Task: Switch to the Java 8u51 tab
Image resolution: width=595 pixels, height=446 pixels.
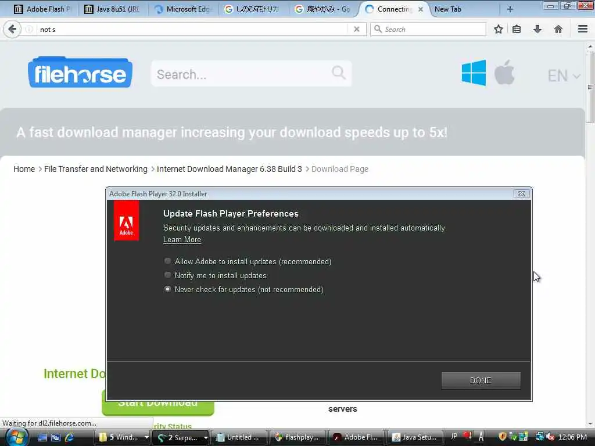Action: 112,9
